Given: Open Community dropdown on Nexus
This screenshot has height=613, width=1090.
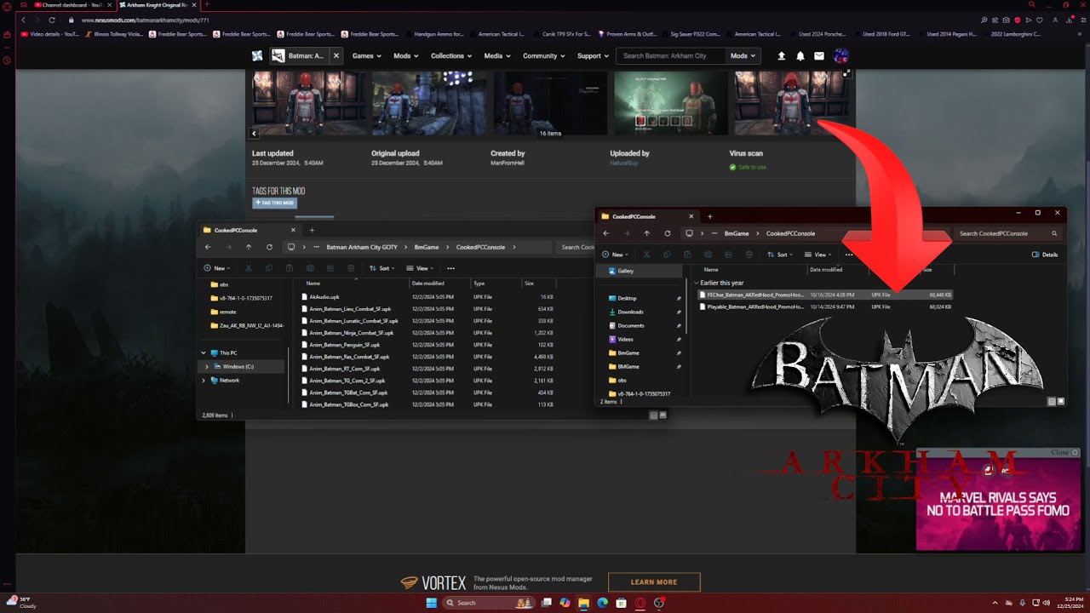Looking at the screenshot, I should point(544,55).
